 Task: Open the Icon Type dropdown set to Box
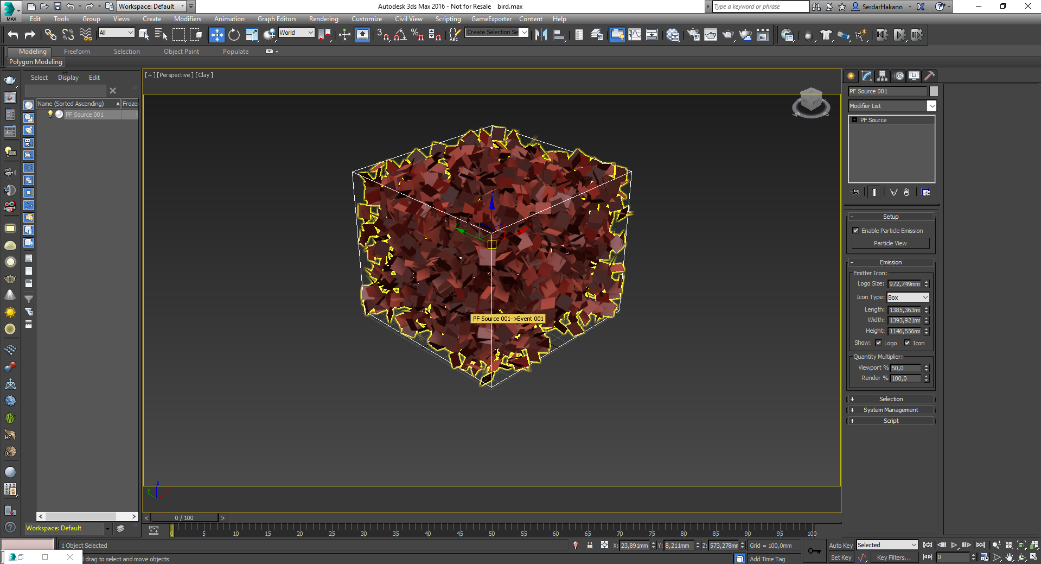(925, 297)
